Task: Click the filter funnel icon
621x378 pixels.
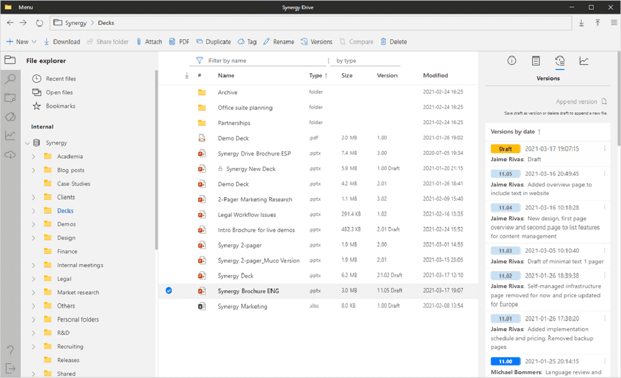Action: click(199, 61)
